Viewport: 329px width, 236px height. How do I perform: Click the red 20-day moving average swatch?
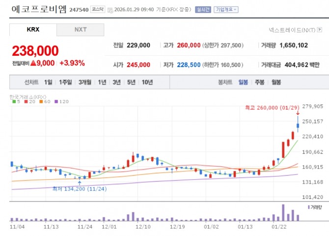pos(26,102)
